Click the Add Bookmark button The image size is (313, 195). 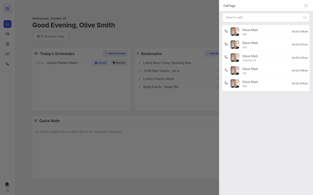(x=212, y=53)
